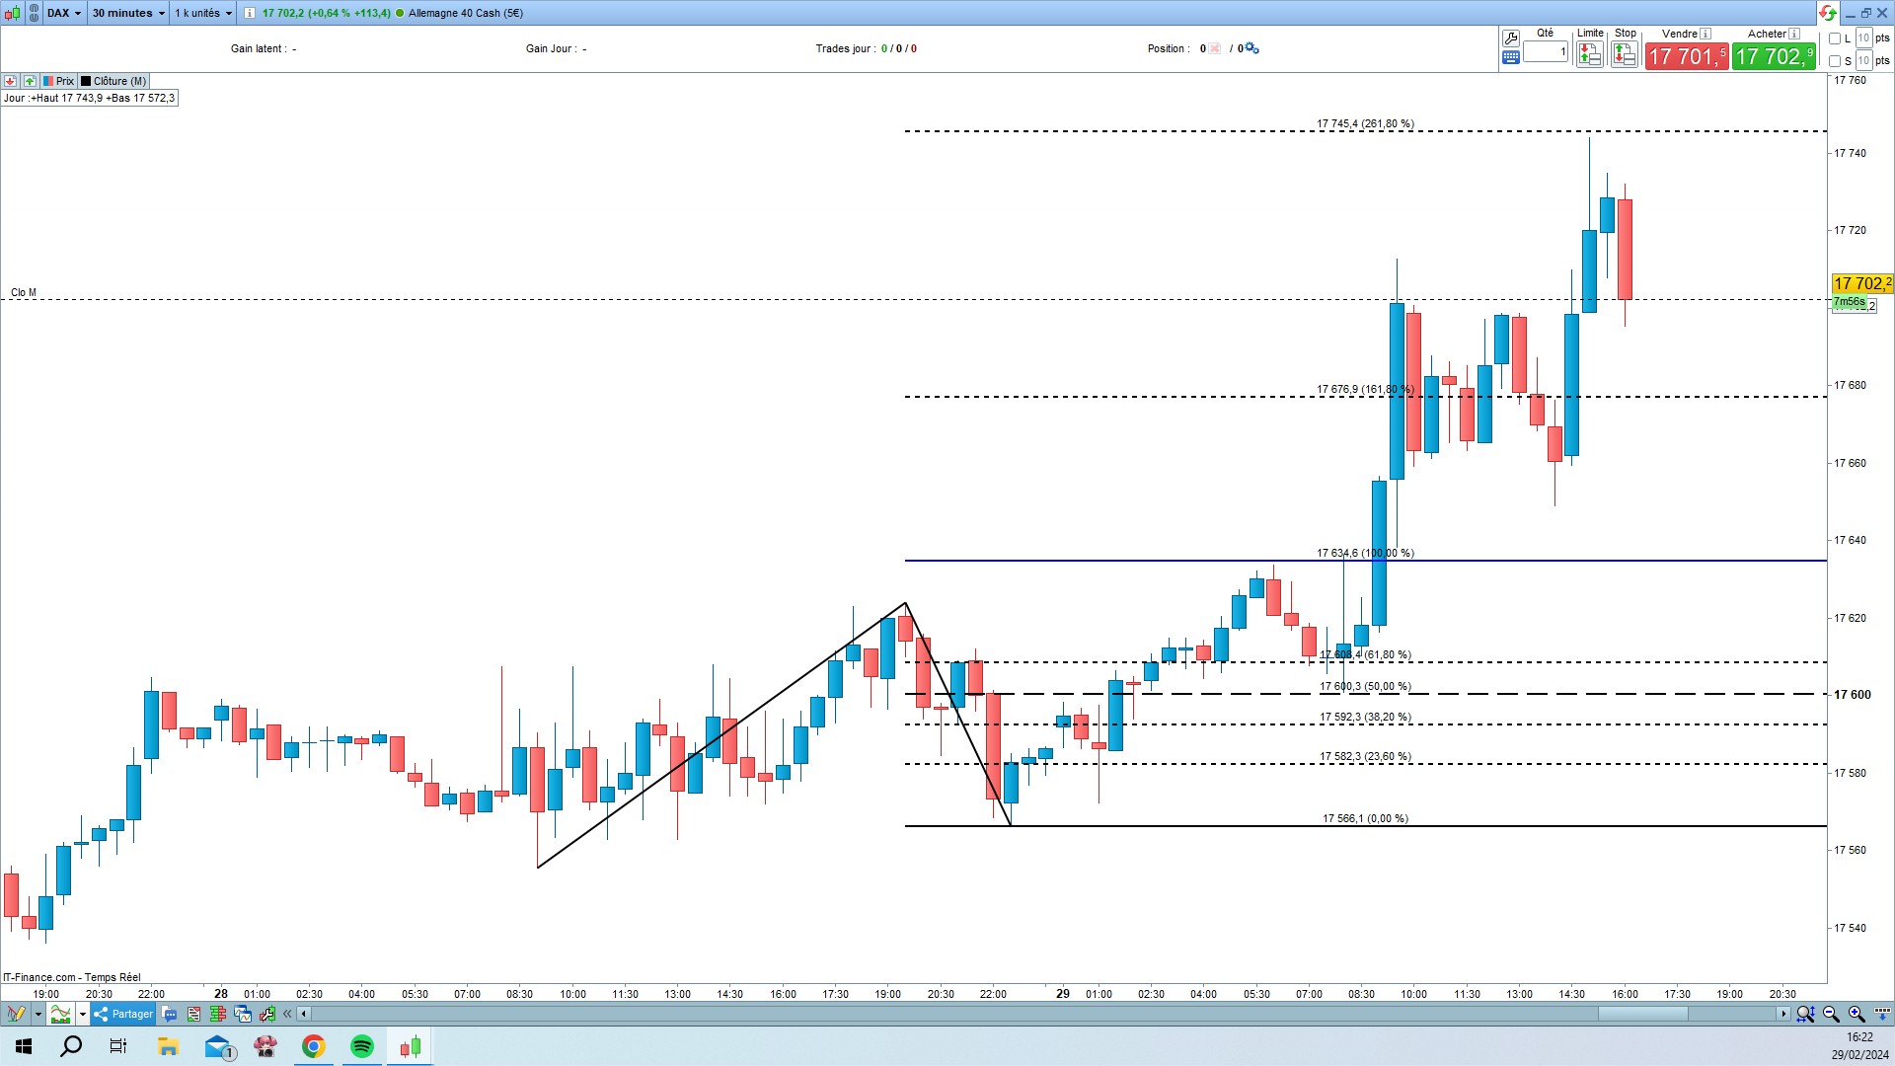Enable the L limit points checkbox
Screen dimensions: 1895x1066
[x=1835, y=38]
